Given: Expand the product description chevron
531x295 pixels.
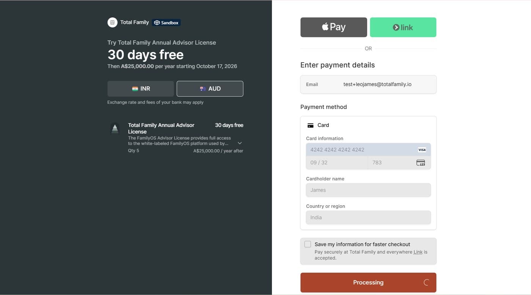Looking at the screenshot, I should (x=240, y=143).
